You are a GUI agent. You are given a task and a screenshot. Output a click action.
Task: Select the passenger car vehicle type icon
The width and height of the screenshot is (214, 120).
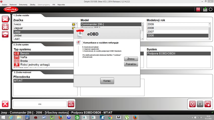(x=5, y=19)
